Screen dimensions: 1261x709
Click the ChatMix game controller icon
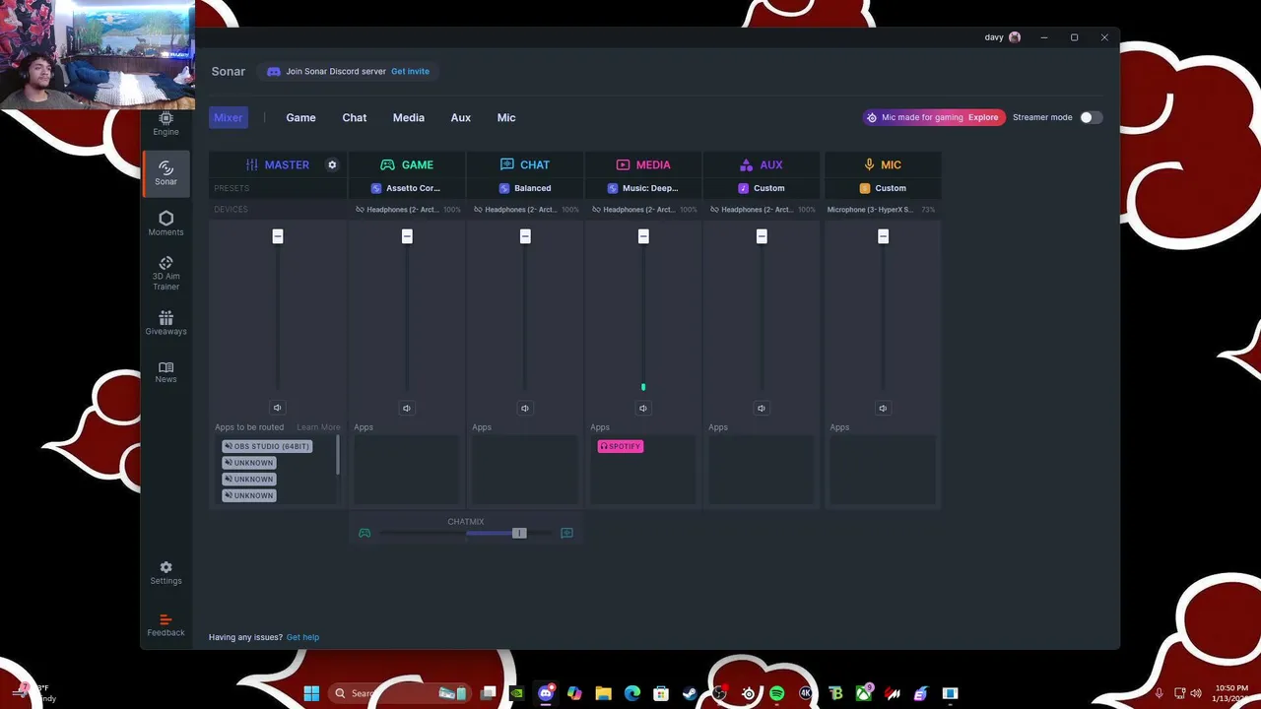click(x=365, y=533)
